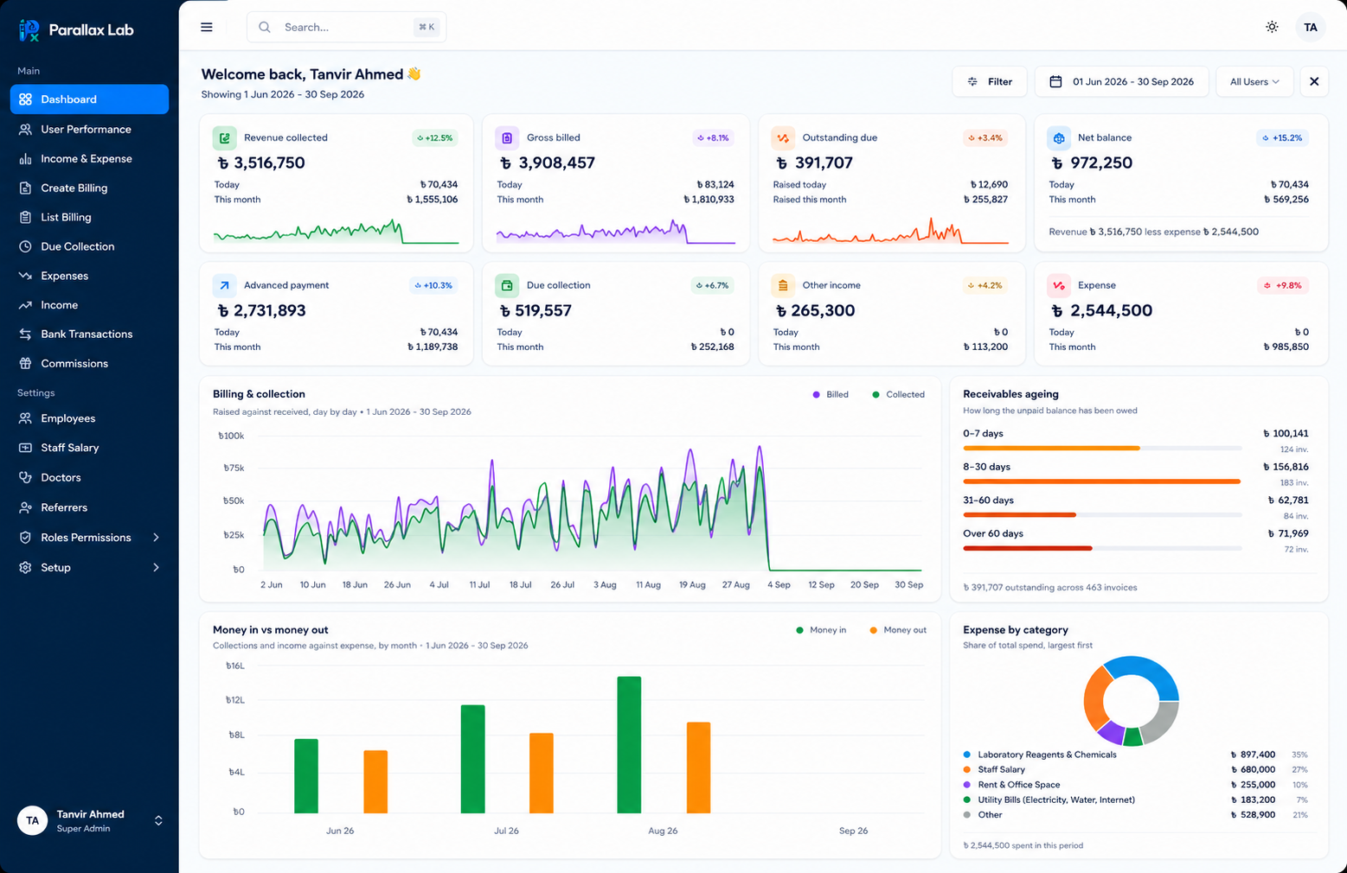This screenshot has height=873, width=1347.
Task: Open Income & Expense in sidebar
Action: pyautogui.click(x=90, y=159)
